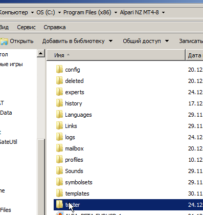Image resolution: width=203 pixels, height=215 pixels.
Task: Open the Сервис menu
Action: point(26,27)
